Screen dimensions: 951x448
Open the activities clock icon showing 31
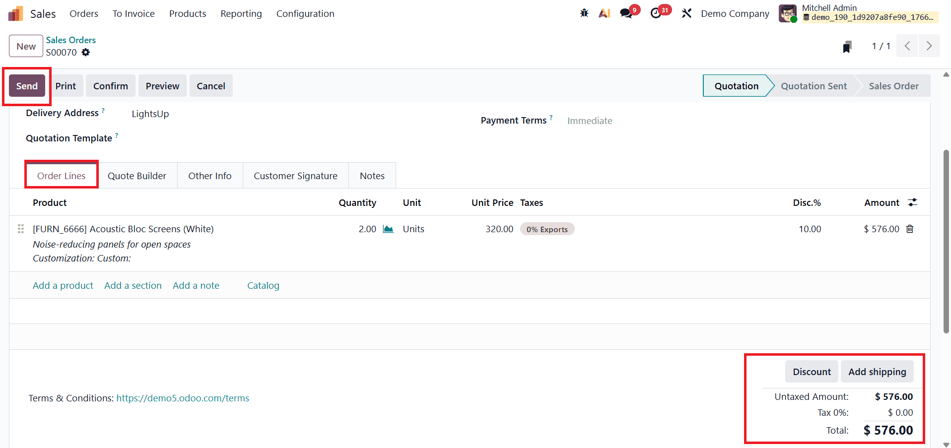pos(656,13)
